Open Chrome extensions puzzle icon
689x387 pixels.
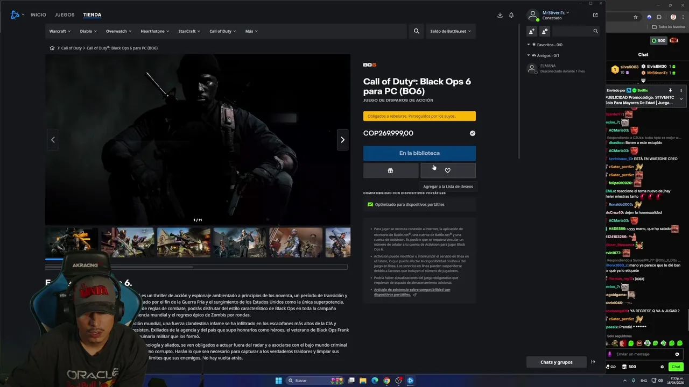point(659,17)
